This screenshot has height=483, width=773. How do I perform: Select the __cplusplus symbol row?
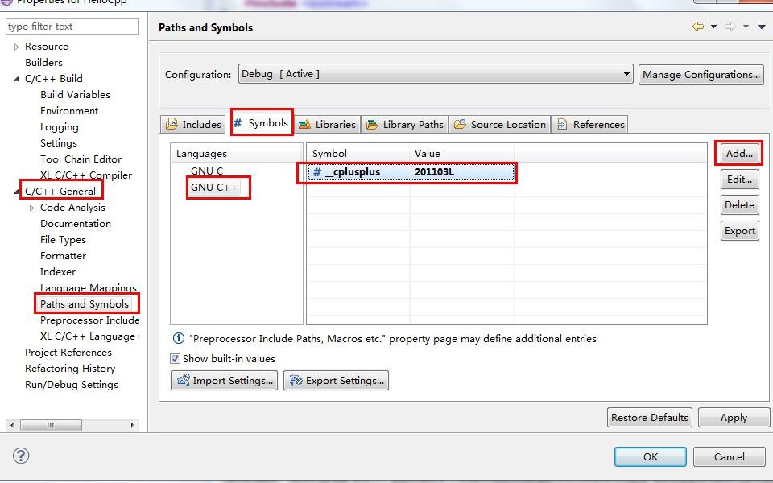(411, 172)
